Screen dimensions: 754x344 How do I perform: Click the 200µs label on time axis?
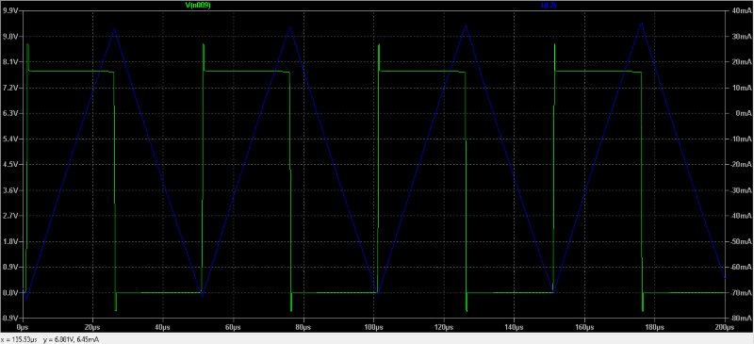[x=724, y=327]
